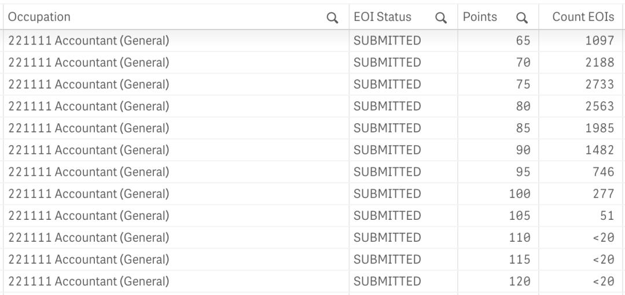Sort by the Occupation column header
625x295 pixels.
[x=39, y=17]
